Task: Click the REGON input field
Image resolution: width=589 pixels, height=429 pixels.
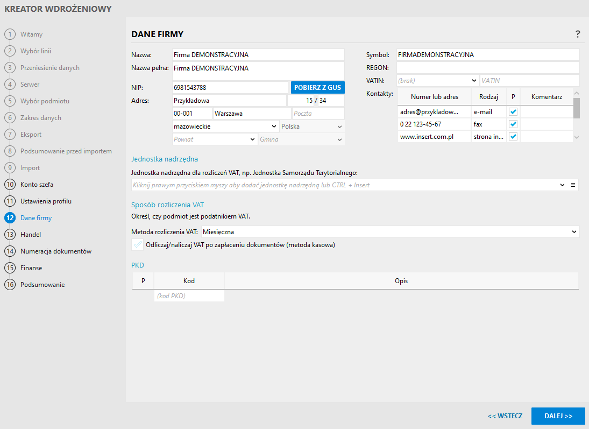Action: pos(487,68)
